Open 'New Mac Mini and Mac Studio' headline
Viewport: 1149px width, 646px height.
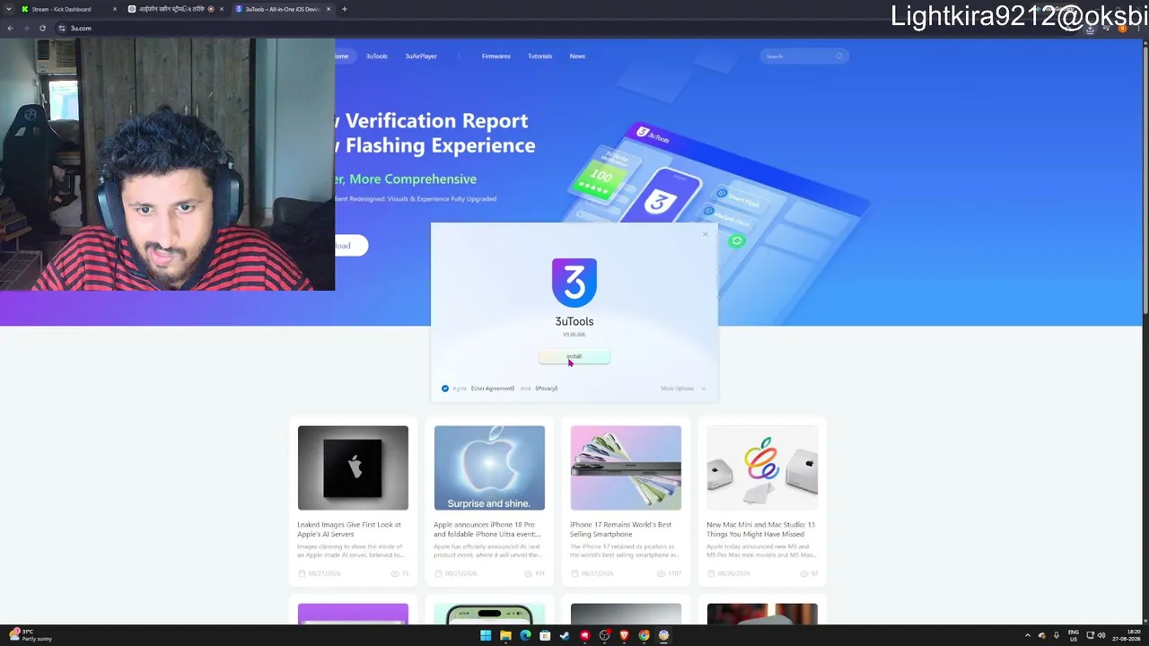(x=760, y=529)
